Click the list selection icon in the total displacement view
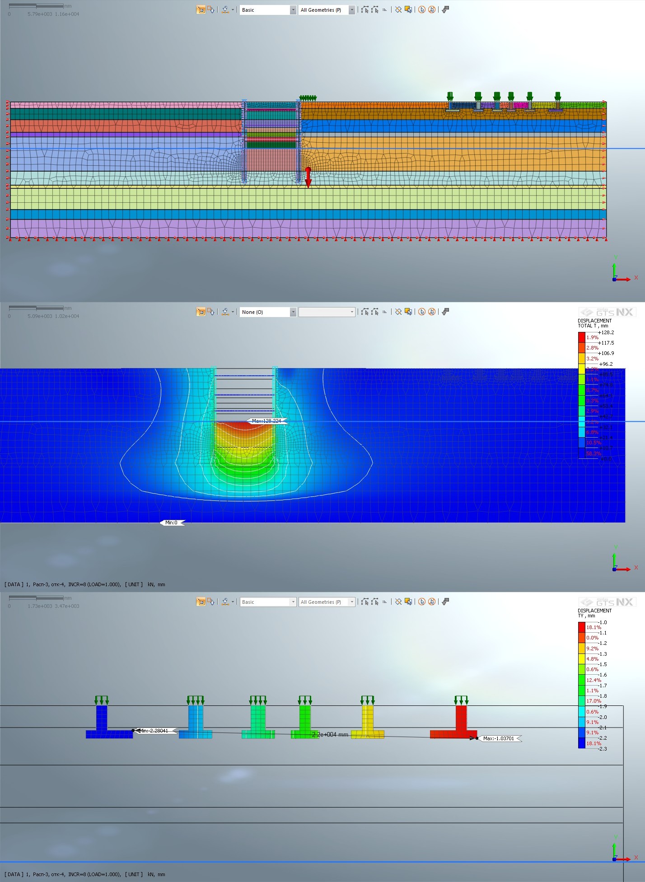The width and height of the screenshot is (645, 882). point(384,312)
